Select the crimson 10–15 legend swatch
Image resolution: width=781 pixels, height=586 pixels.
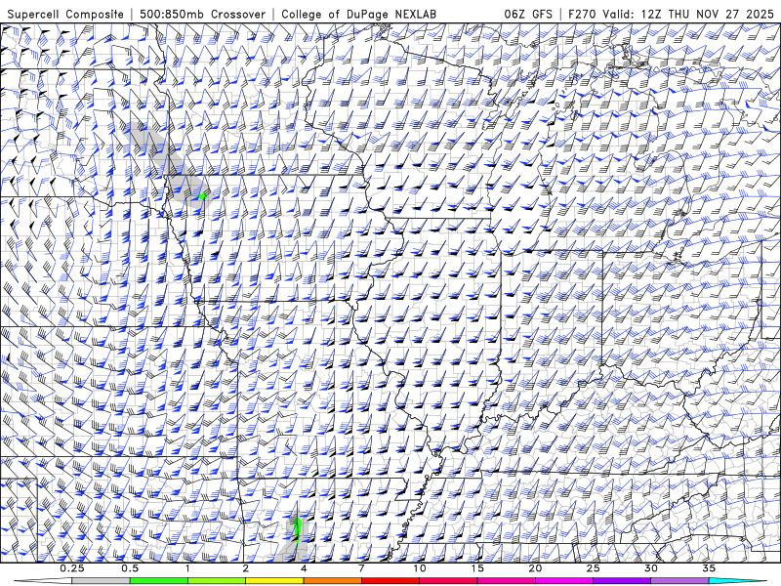(448, 581)
